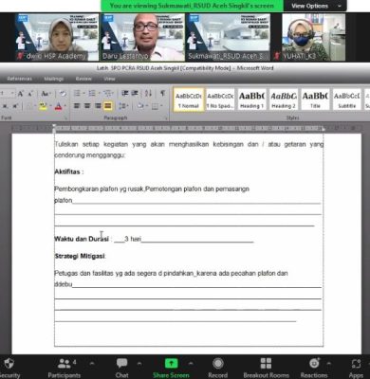Click the Numbering list icon

tap(92, 93)
